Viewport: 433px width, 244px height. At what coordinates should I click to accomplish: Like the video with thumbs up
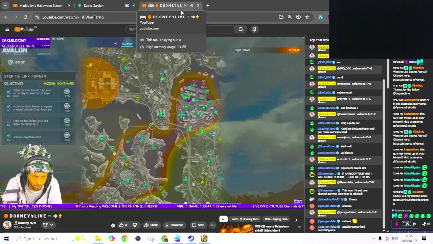123,225
